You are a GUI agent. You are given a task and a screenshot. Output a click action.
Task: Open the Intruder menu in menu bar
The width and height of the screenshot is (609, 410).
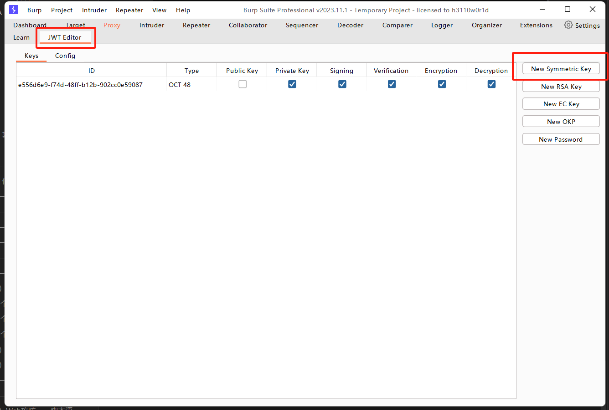[94, 10]
